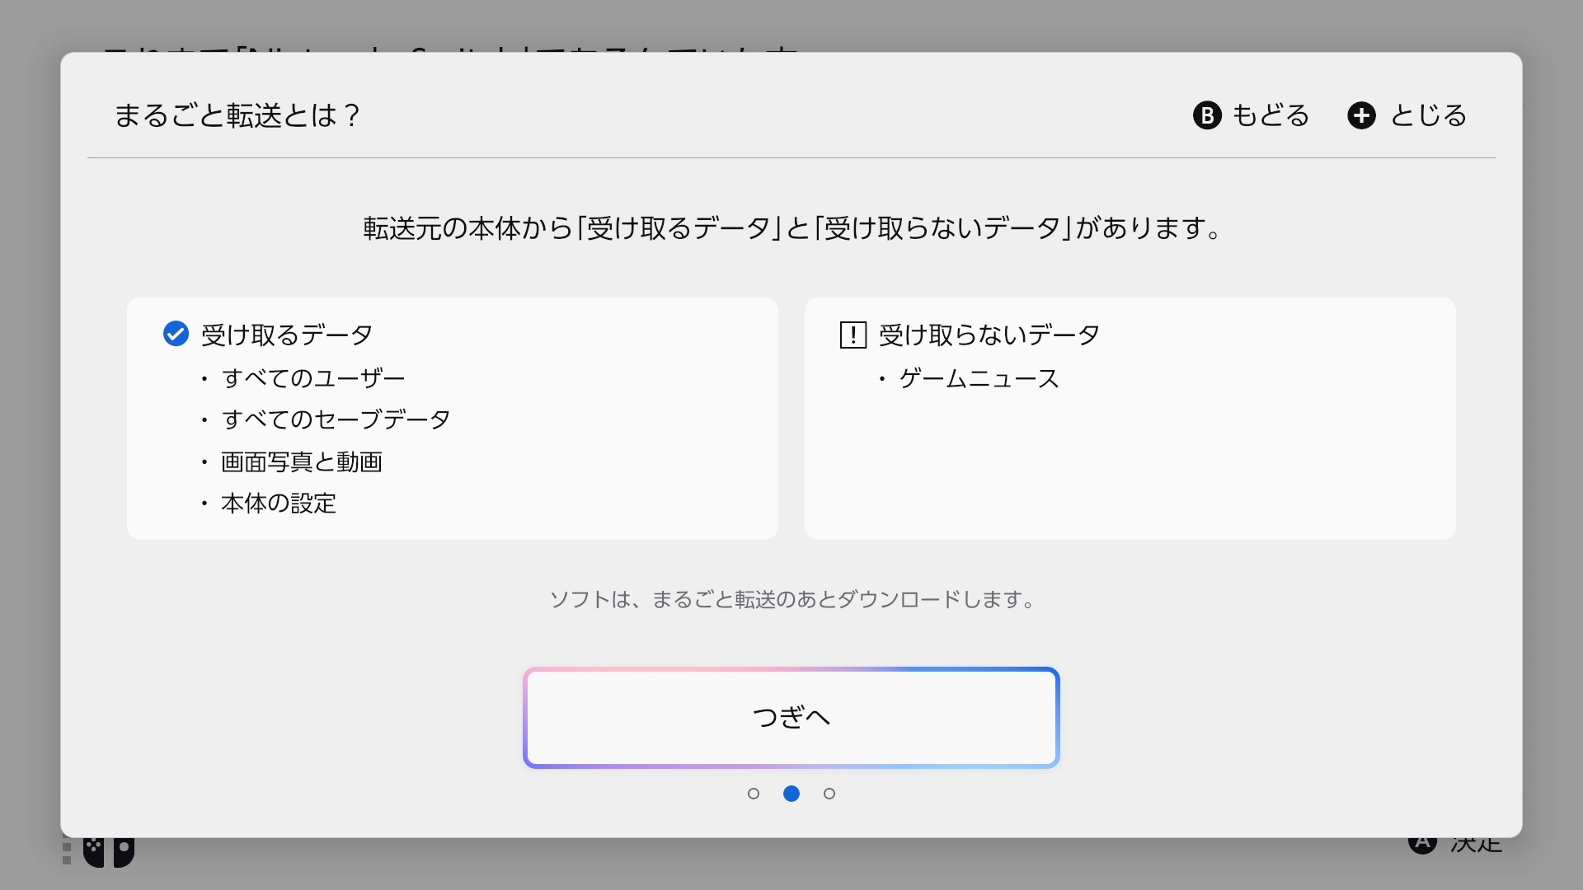This screenshot has width=1583, height=890.
Task: Select the third page indicator dot
Action: [829, 794]
